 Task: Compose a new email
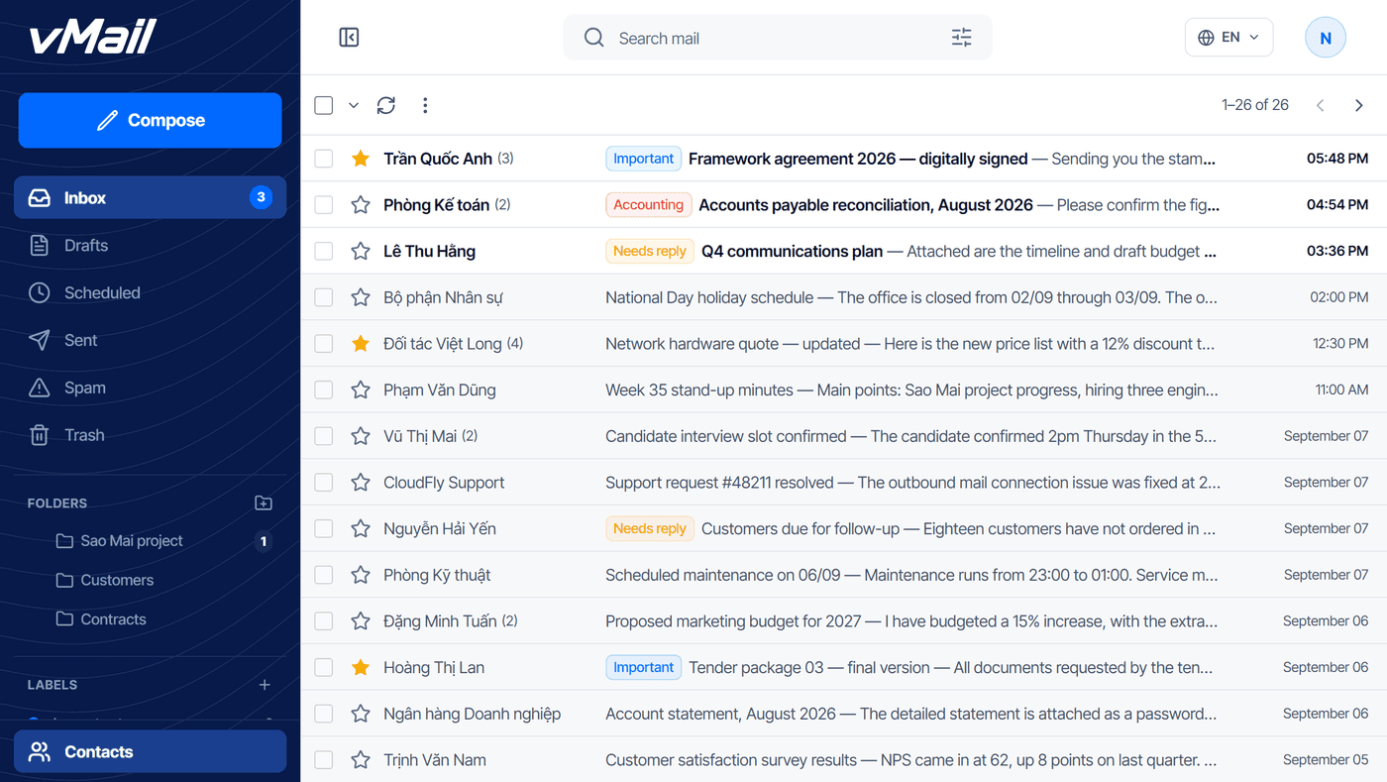[151, 120]
